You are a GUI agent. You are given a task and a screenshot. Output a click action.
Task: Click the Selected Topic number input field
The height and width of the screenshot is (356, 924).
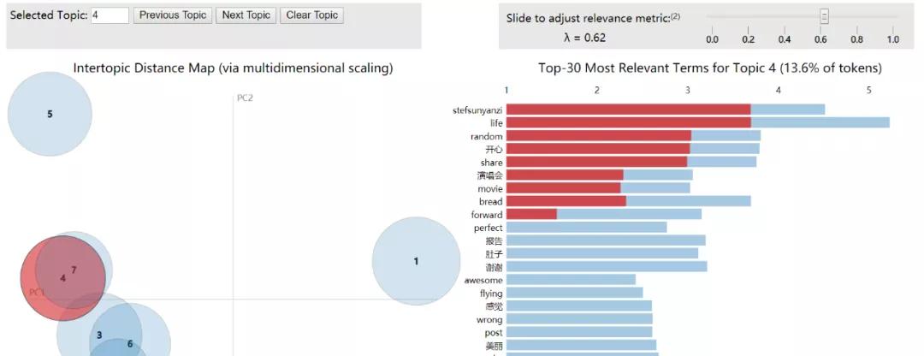pos(109,15)
